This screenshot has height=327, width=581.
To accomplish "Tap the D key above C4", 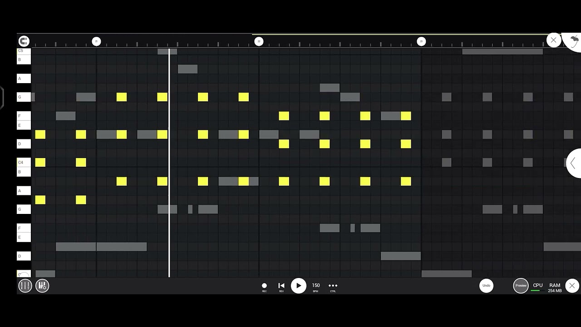I will point(24,144).
